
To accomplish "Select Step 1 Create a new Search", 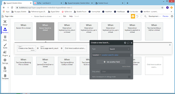I will [27, 48].
